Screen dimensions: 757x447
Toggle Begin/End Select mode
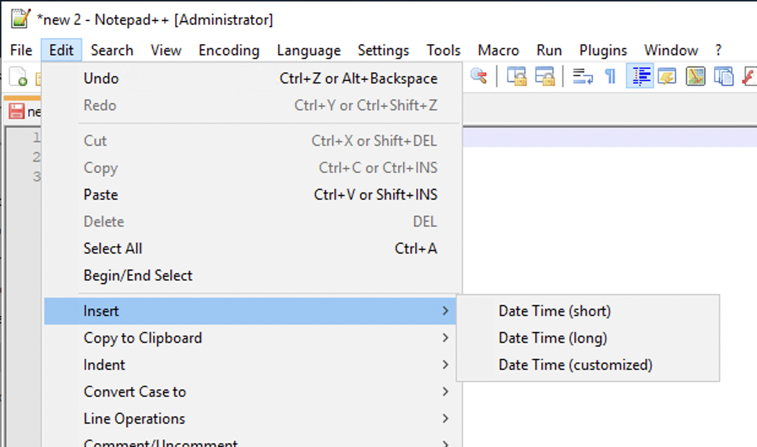(x=138, y=275)
